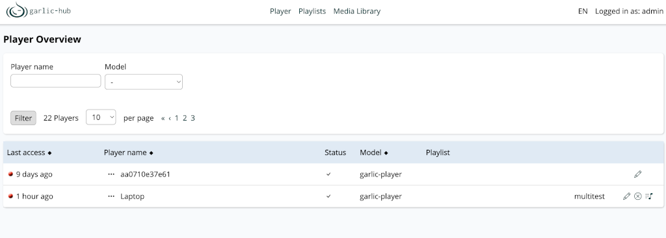
Task: Open playlist icon for Laptop row
Action: tap(648, 196)
